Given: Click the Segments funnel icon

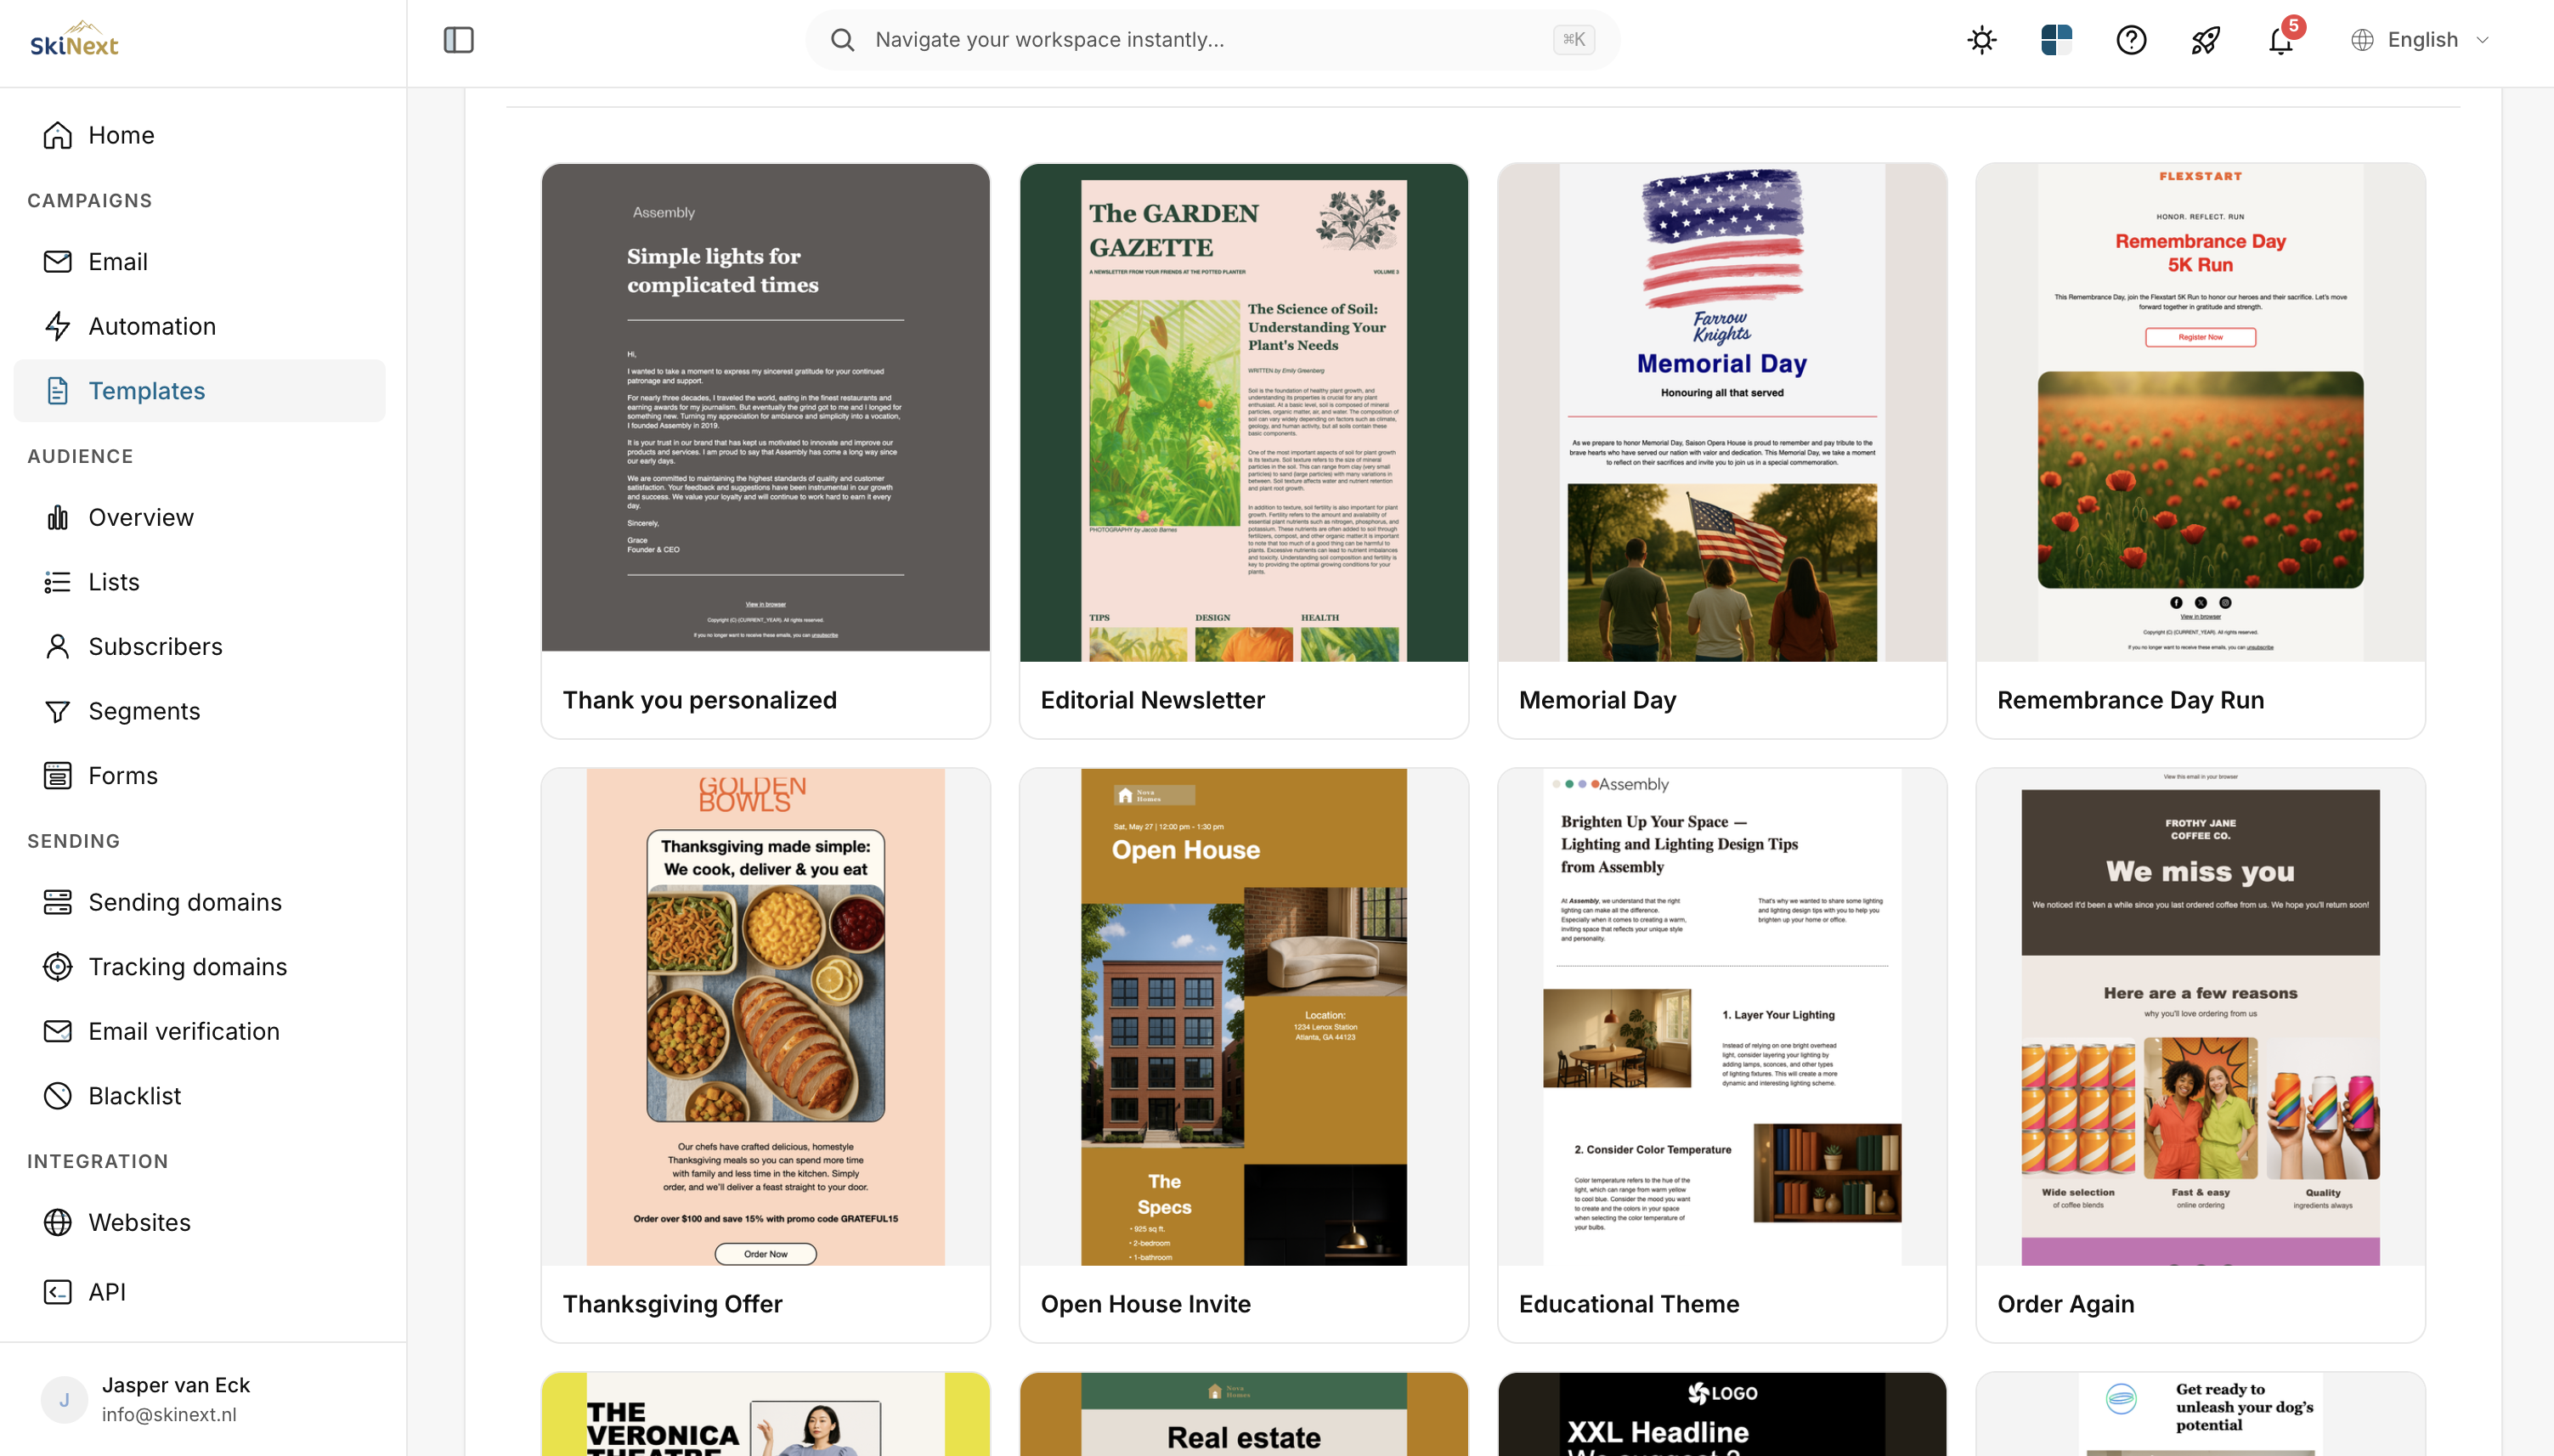Looking at the screenshot, I should coord(58,711).
